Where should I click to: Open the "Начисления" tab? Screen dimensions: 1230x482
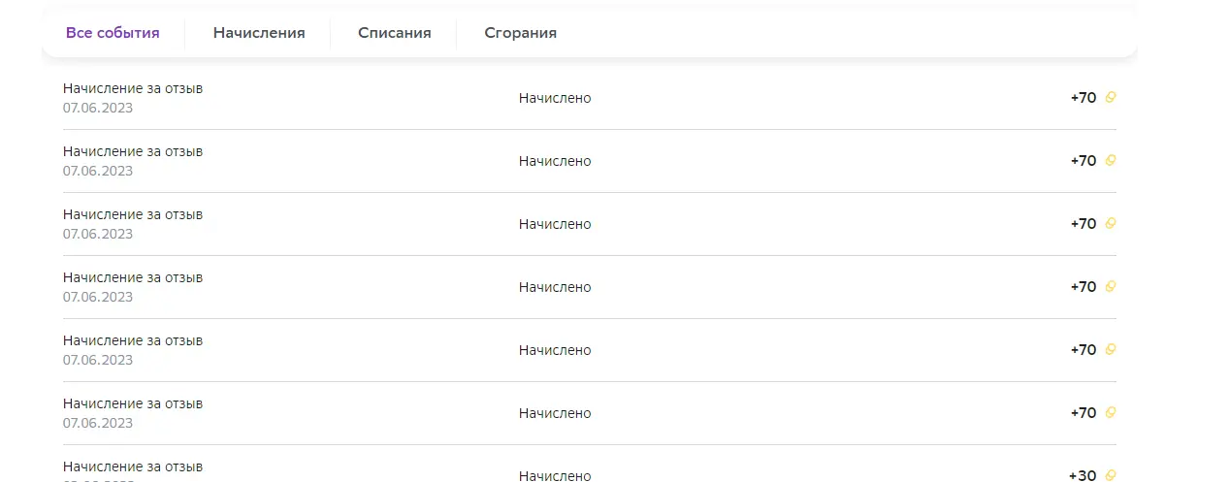pyautogui.click(x=259, y=33)
